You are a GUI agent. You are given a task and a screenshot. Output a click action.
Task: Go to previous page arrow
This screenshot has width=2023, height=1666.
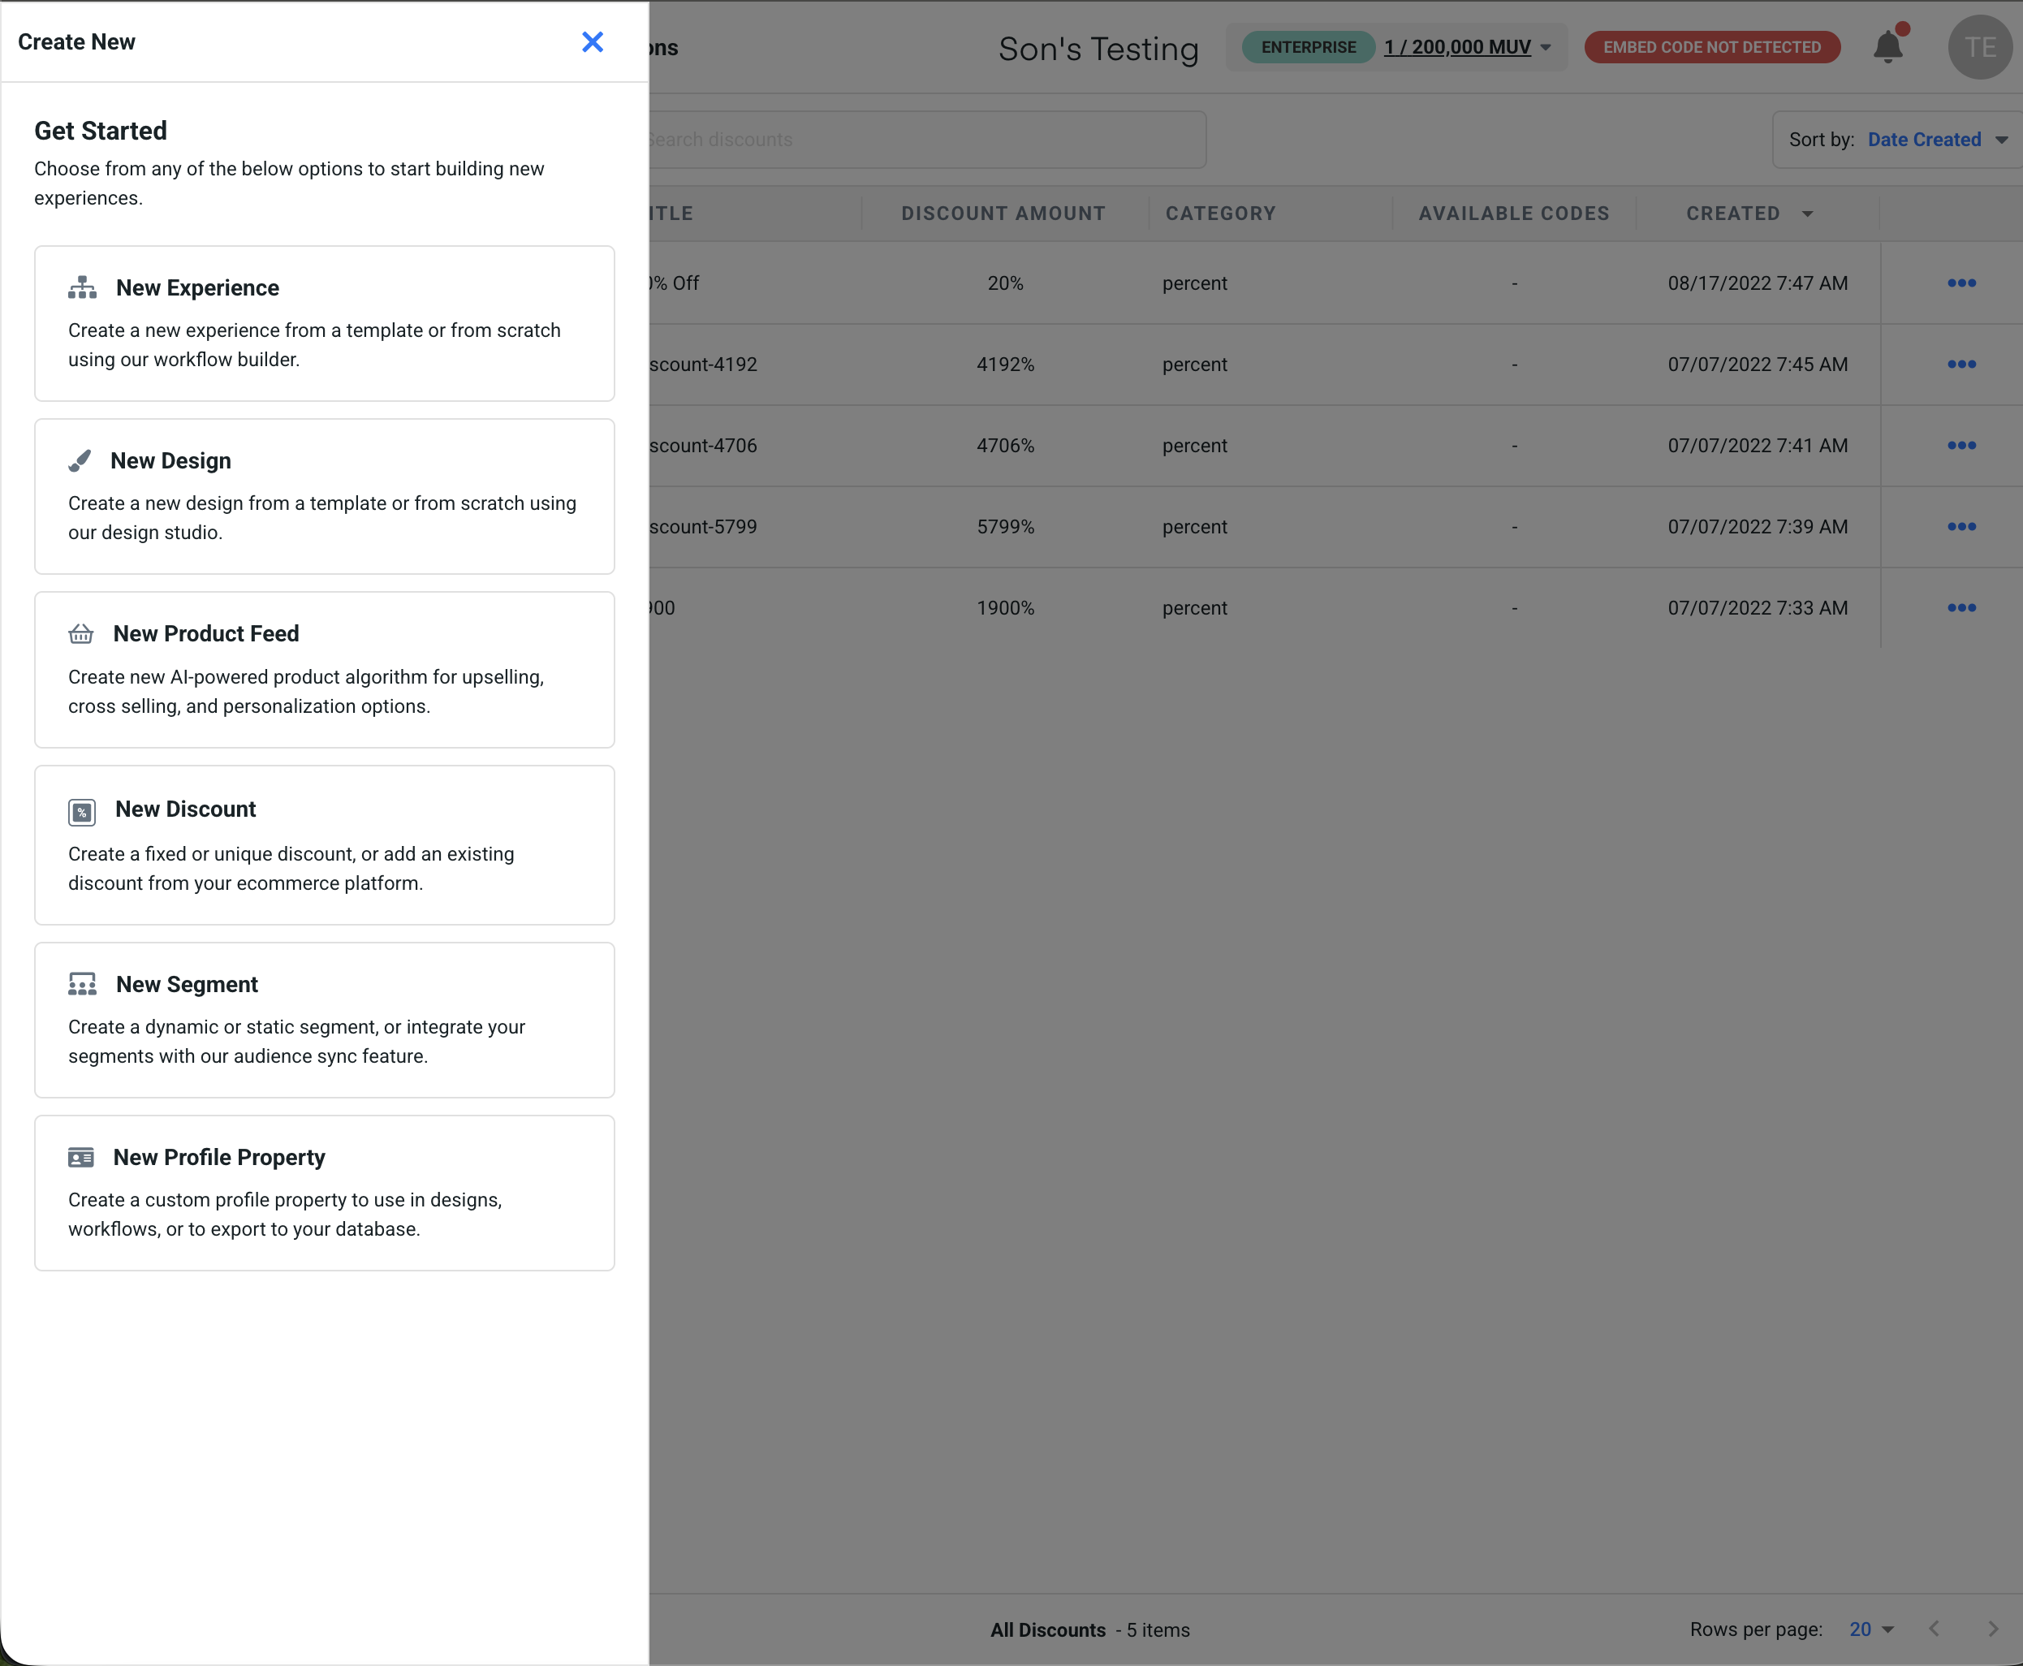(1934, 1629)
